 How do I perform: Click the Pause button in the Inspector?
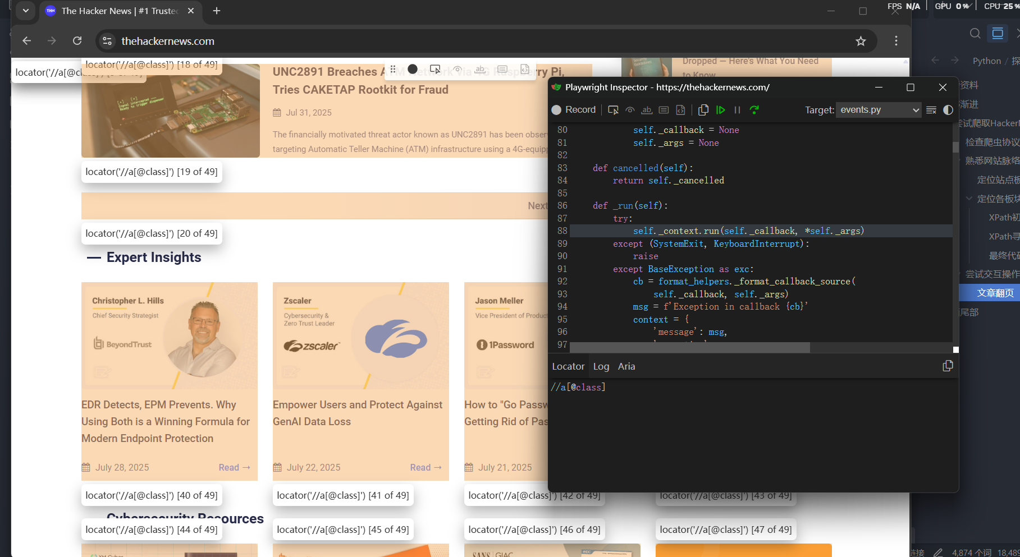(x=738, y=110)
